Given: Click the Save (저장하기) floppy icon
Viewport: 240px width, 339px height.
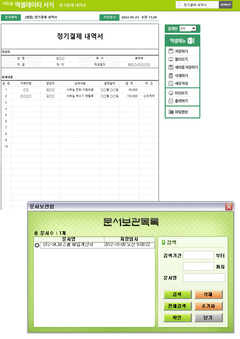Looking at the screenshot, I should coord(171,51).
